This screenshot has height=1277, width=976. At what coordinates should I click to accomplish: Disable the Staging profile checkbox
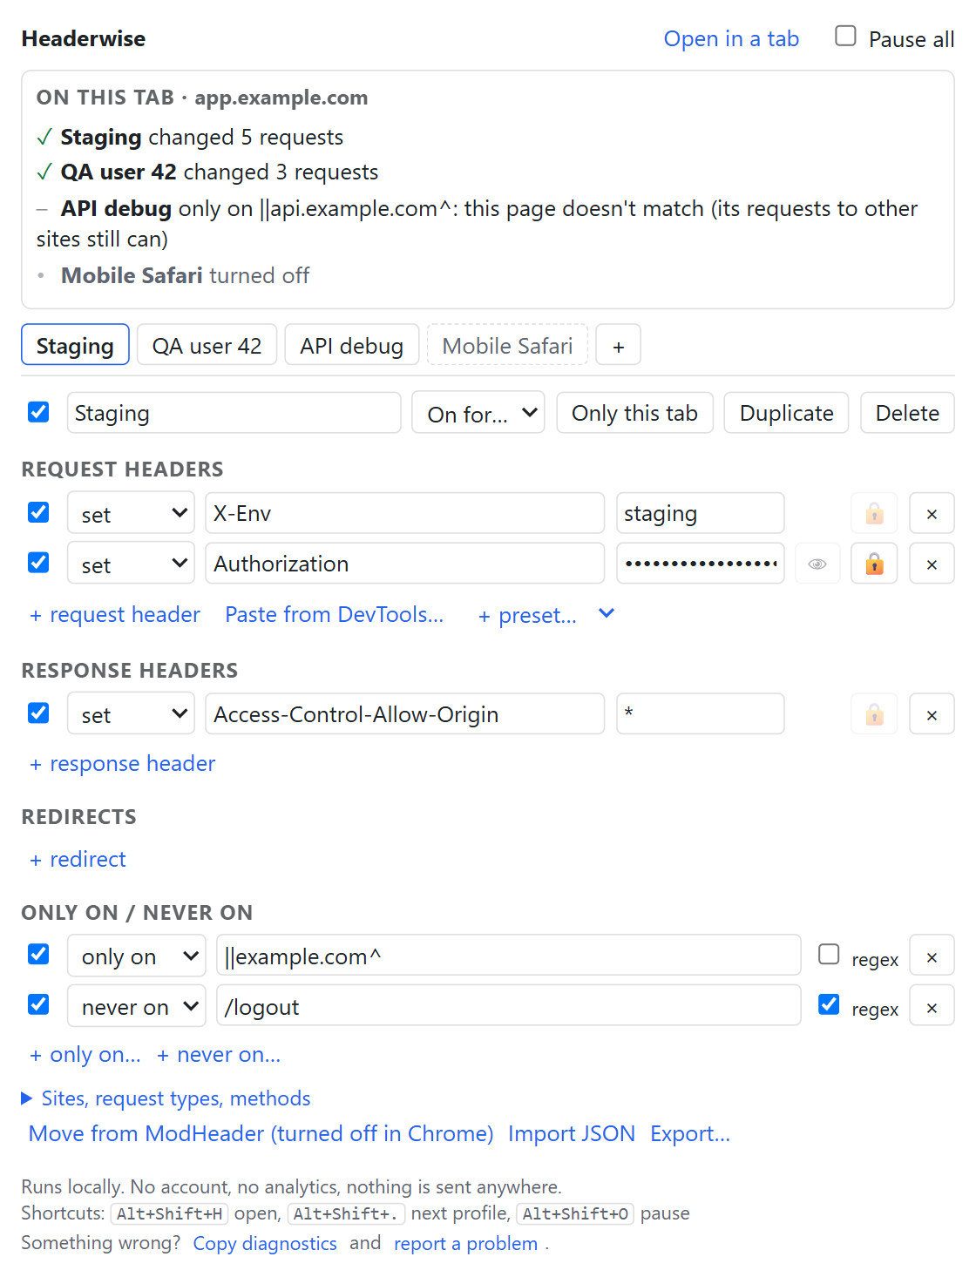(38, 411)
